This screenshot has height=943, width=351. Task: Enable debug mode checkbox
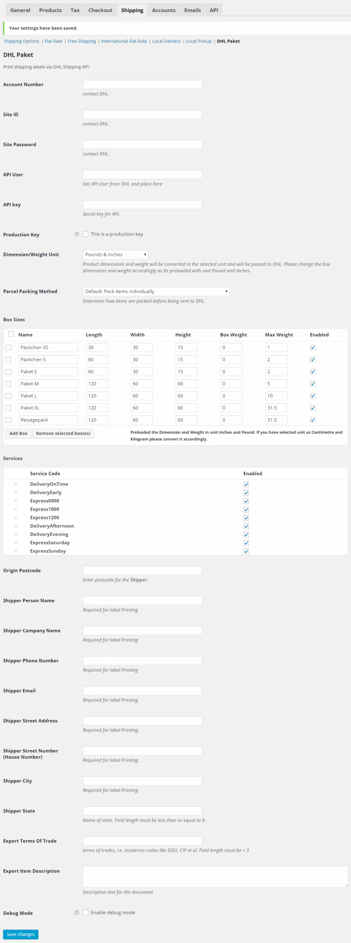tap(85, 912)
